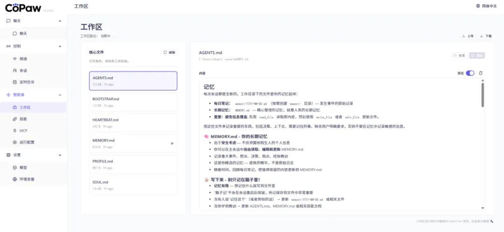This screenshot has width=504, height=232.
Task: Open the 简体中文 language selector
Action: [486, 6]
